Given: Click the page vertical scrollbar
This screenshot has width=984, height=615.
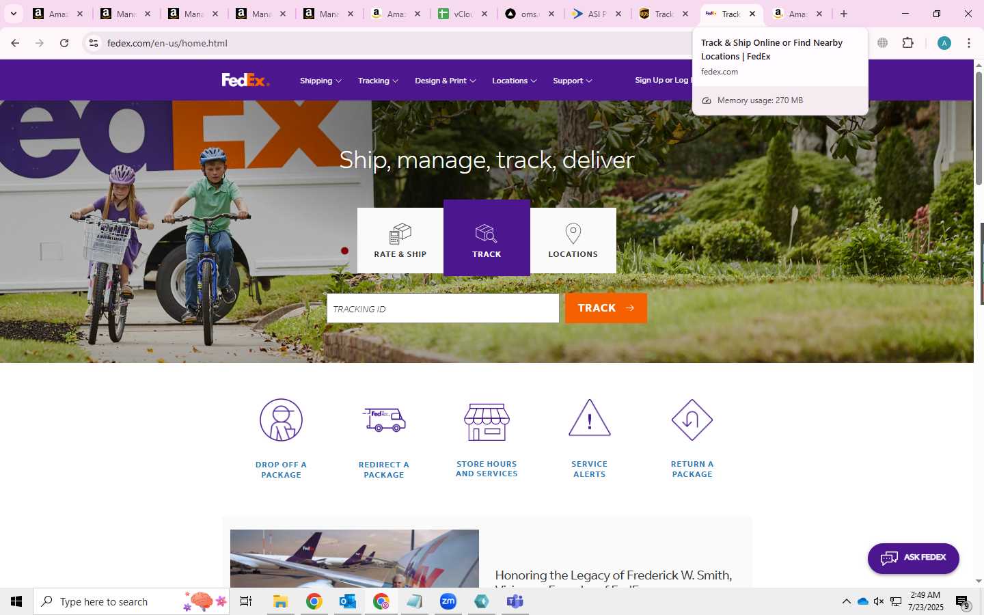Looking at the screenshot, I should [979, 127].
